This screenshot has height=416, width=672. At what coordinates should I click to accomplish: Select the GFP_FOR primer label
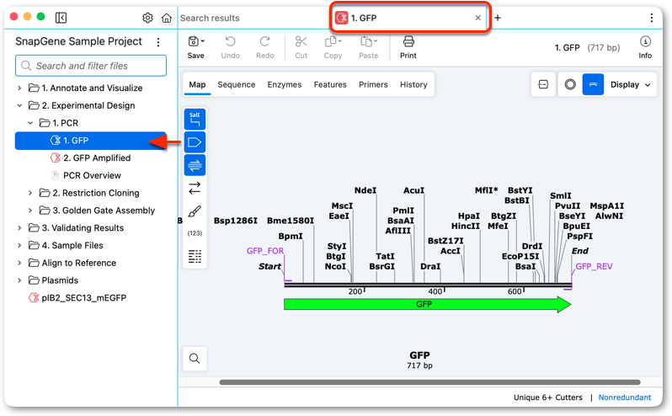pos(265,251)
